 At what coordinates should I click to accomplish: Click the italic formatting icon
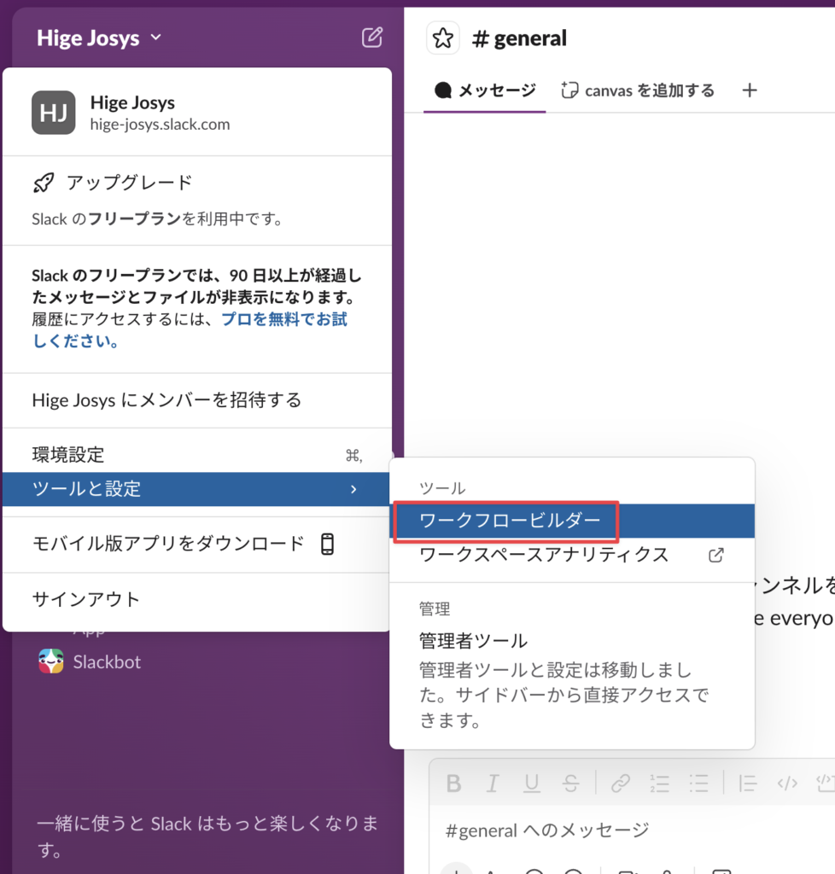pos(493,784)
